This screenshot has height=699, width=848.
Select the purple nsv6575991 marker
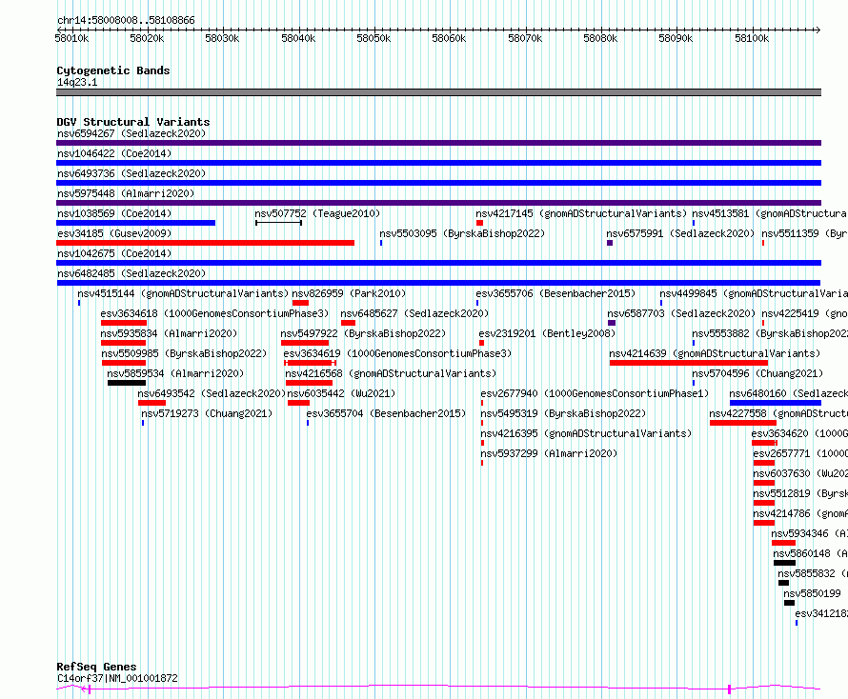pyautogui.click(x=610, y=243)
